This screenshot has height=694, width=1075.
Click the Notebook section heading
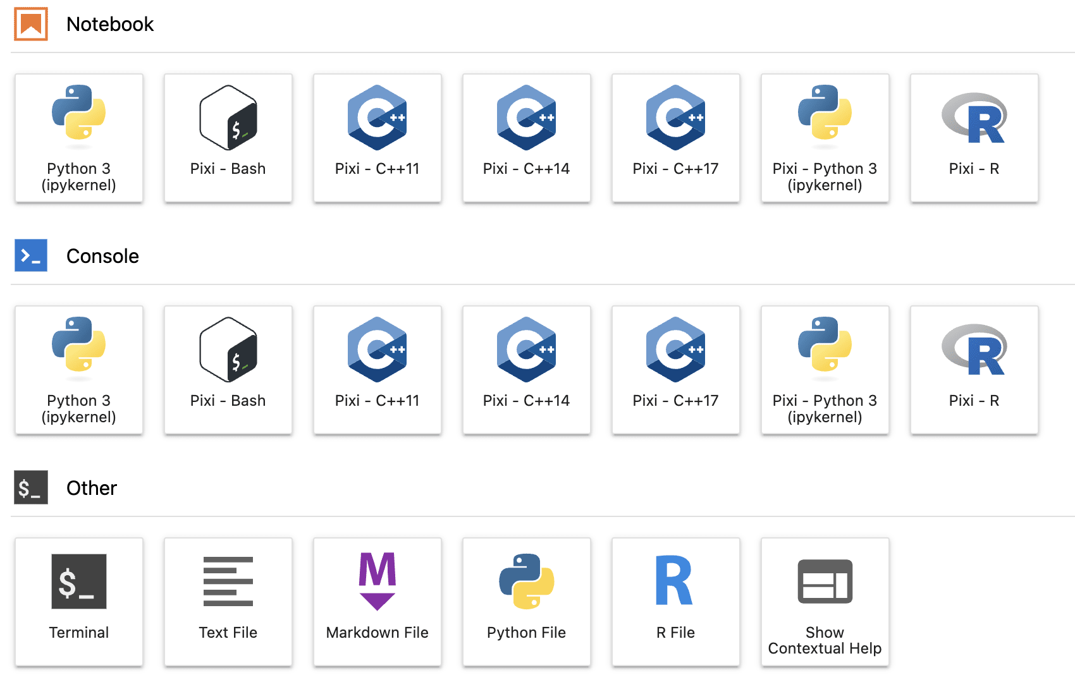110,24
